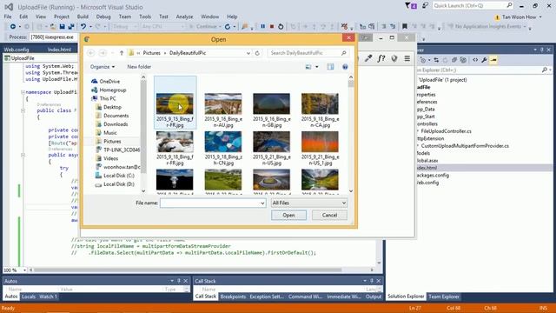The height and width of the screenshot is (313, 556).
Task: Pause debugging with the Break All icon
Action: (x=262, y=26)
